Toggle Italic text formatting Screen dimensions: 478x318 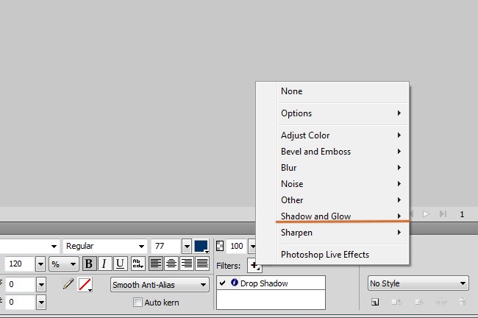tap(104, 264)
